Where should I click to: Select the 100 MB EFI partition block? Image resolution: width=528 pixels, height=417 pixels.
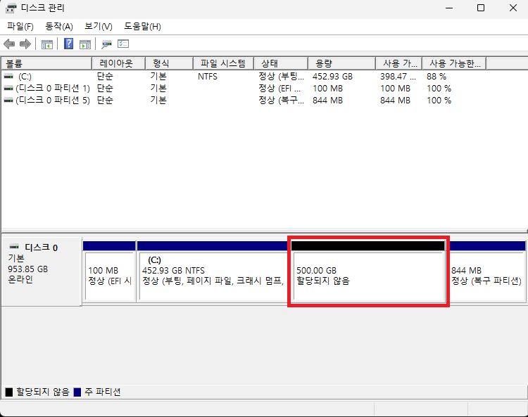pyautogui.click(x=109, y=271)
